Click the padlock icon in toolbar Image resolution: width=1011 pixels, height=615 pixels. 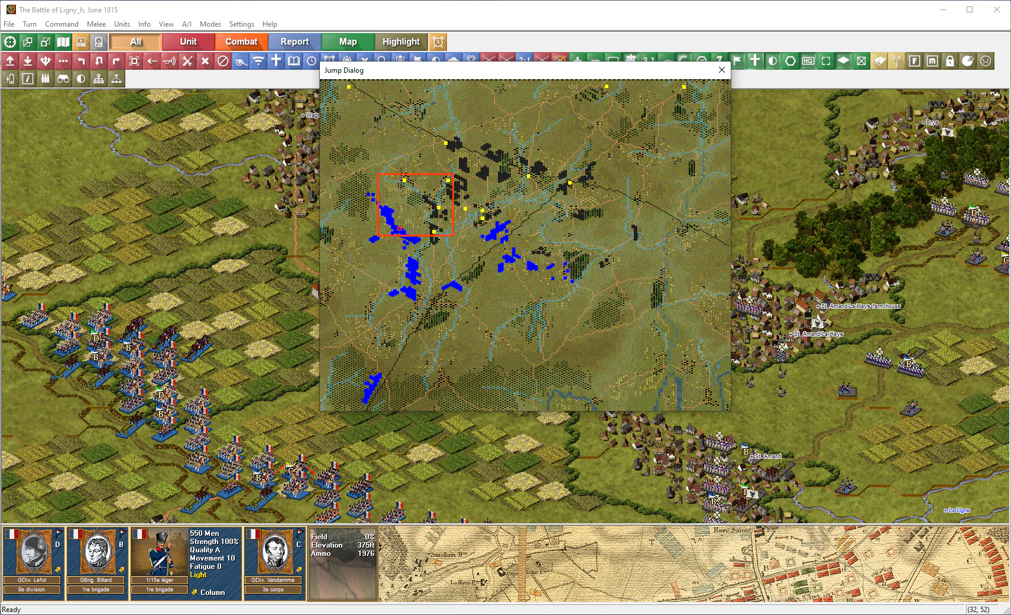pos(950,61)
